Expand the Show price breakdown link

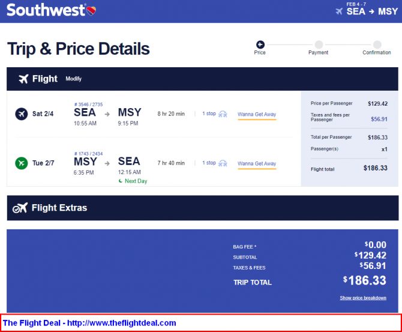(x=363, y=298)
